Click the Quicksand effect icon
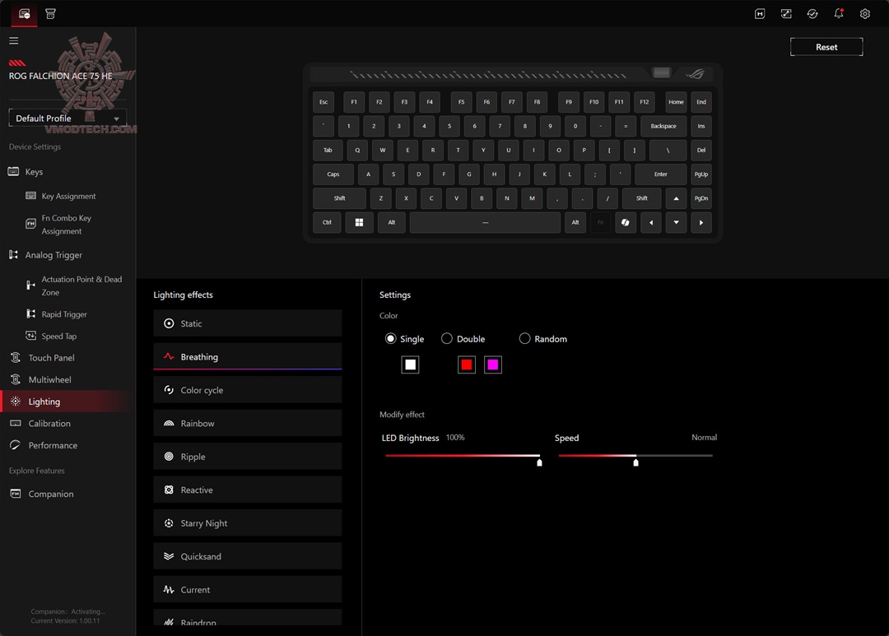 tap(169, 556)
